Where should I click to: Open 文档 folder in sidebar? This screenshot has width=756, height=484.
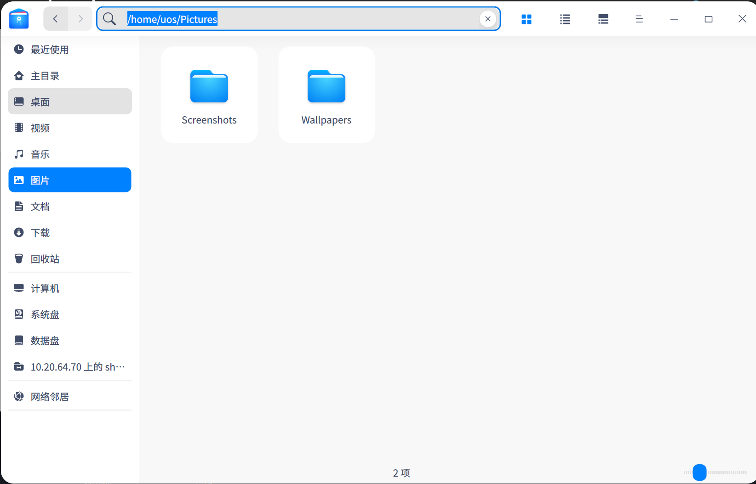70,206
